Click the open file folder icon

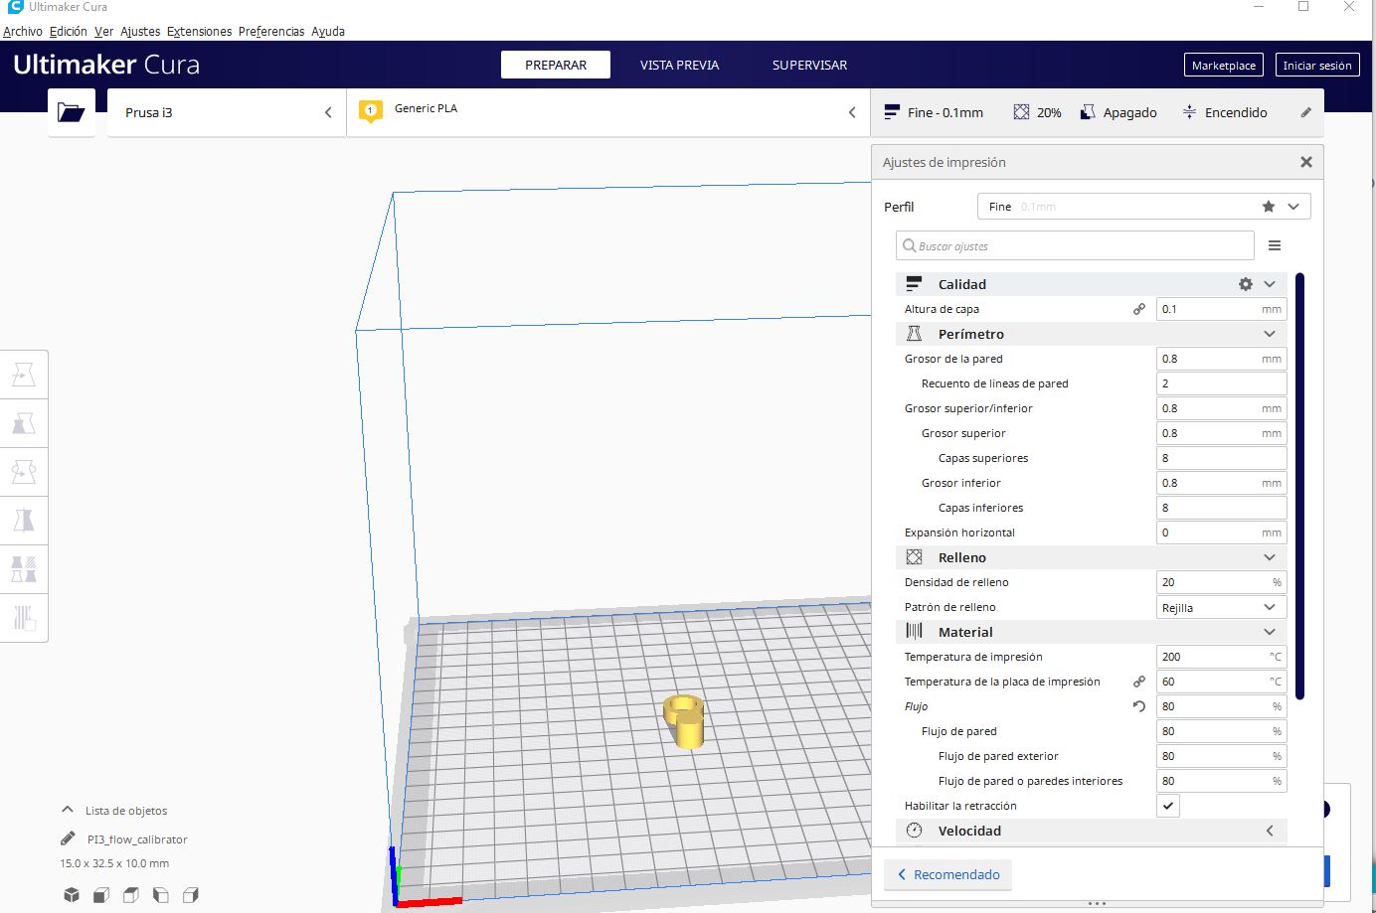(72, 112)
